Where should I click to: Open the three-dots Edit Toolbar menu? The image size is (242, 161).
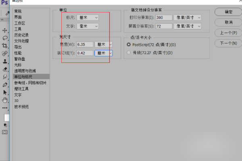pos(5,108)
